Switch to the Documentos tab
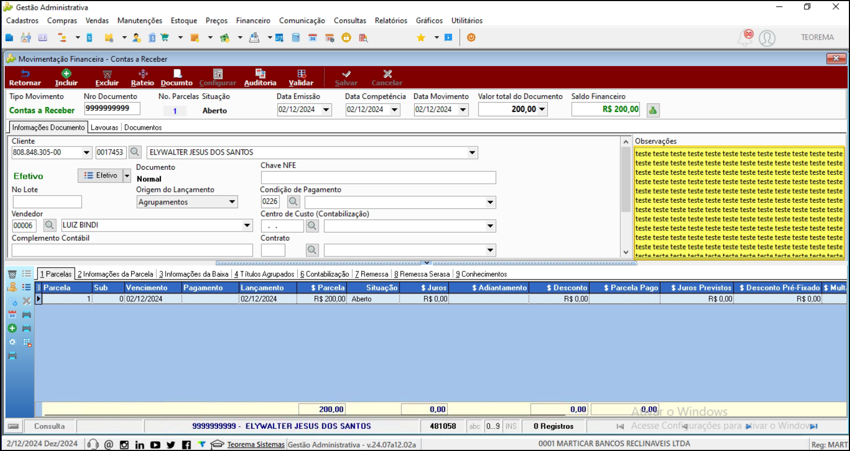This screenshot has height=451, width=850. tap(143, 128)
